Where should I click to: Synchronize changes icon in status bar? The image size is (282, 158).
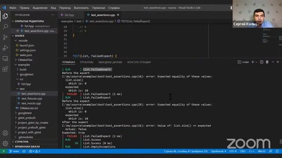click(24, 151)
